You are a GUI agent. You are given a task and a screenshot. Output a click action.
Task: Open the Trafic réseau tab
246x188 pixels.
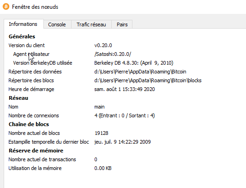coord(91,24)
